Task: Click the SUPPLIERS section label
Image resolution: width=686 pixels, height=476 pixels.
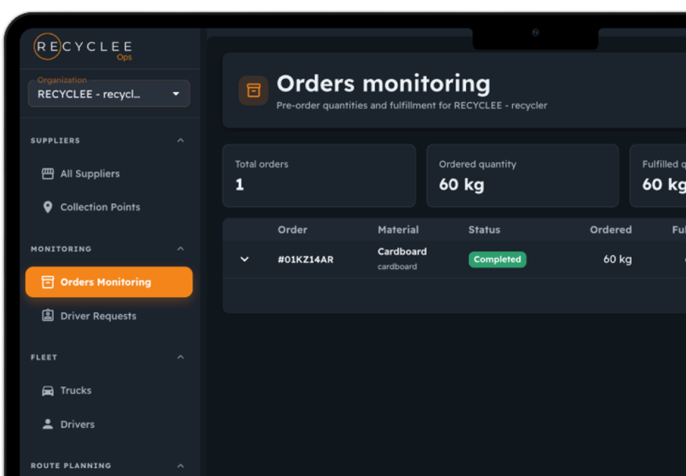Action: pyautogui.click(x=55, y=140)
